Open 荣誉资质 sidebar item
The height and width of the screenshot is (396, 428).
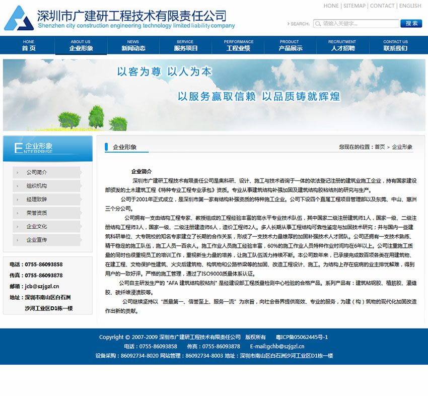point(37,213)
